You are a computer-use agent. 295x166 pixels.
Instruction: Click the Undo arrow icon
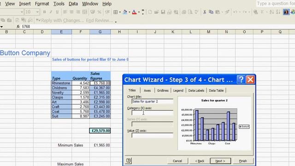tap(235, 12)
